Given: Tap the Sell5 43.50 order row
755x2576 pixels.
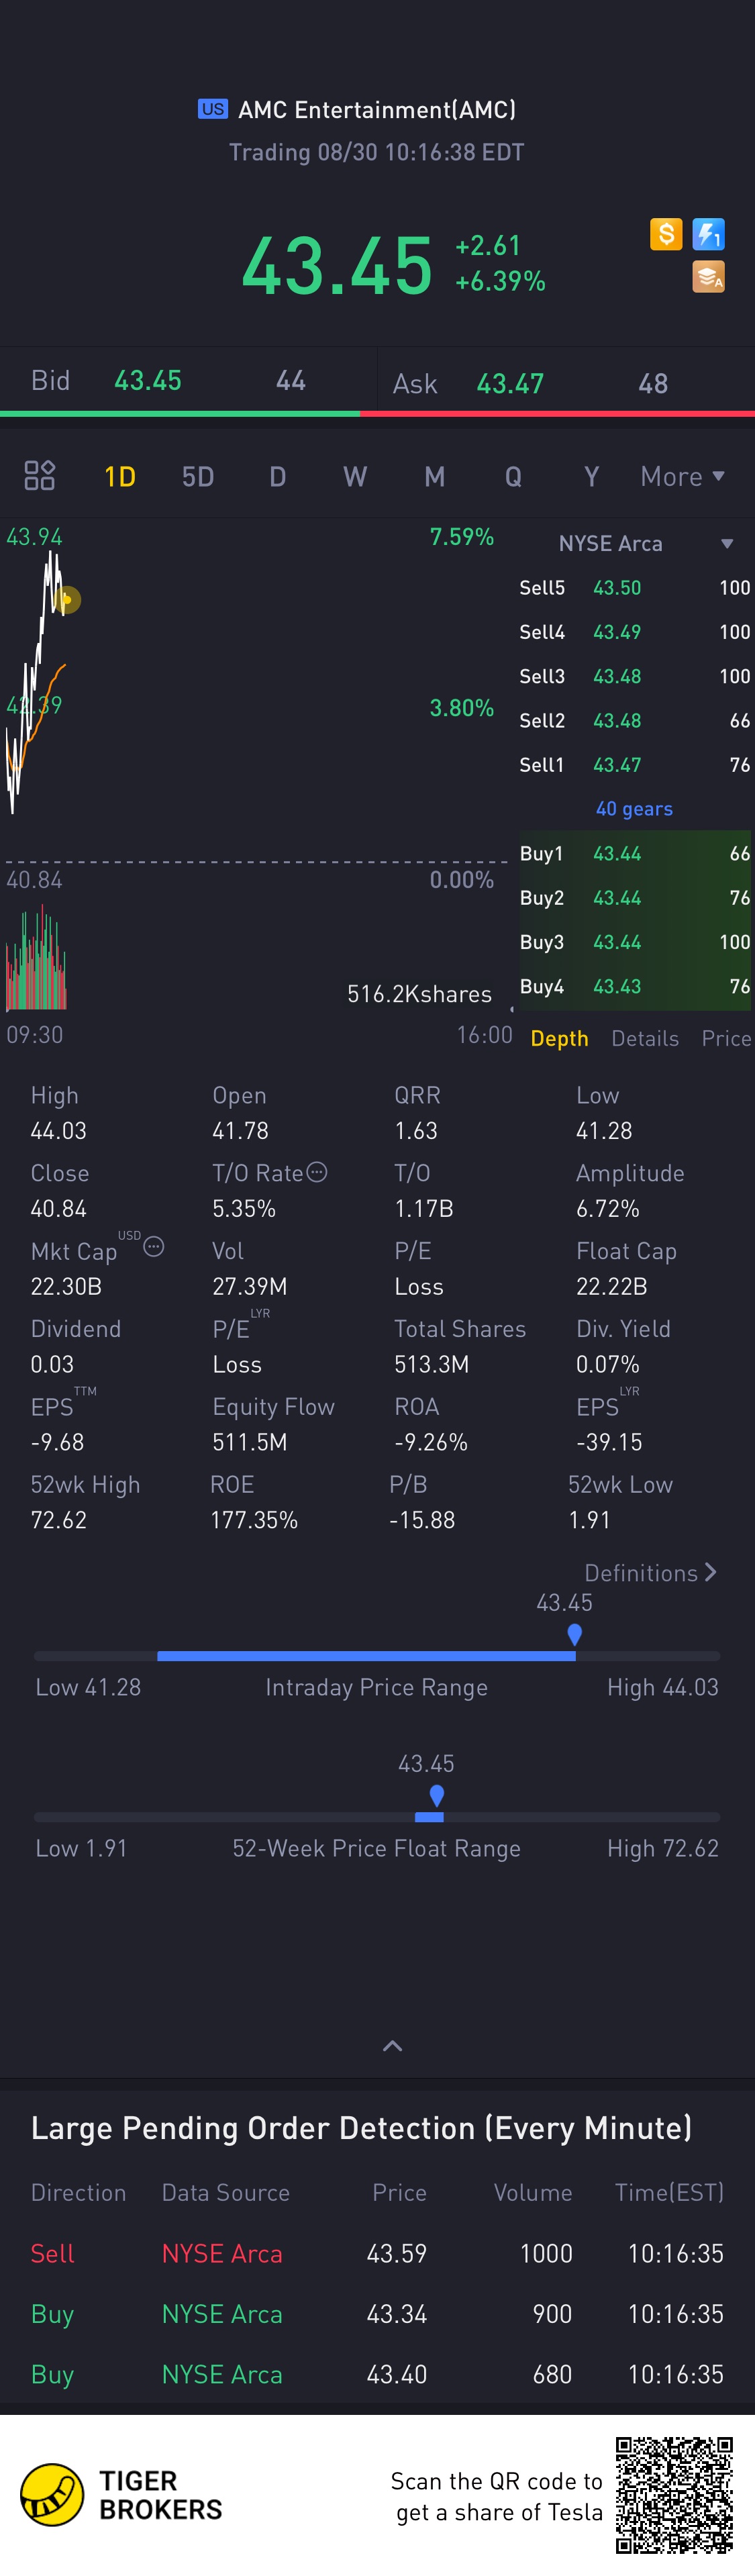Looking at the screenshot, I should pos(634,588).
